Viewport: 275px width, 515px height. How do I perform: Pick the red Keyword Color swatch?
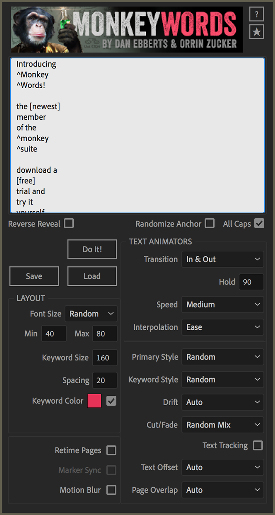tap(94, 401)
